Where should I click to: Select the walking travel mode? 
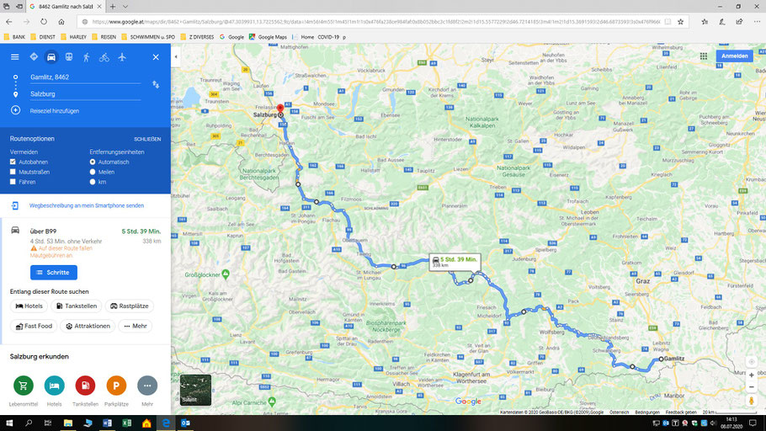[x=87, y=57]
